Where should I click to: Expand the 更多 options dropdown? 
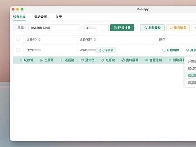(x=191, y=50)
